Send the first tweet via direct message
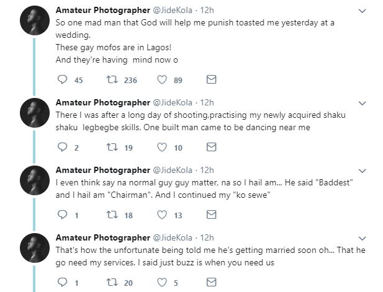 pos(211,79)
